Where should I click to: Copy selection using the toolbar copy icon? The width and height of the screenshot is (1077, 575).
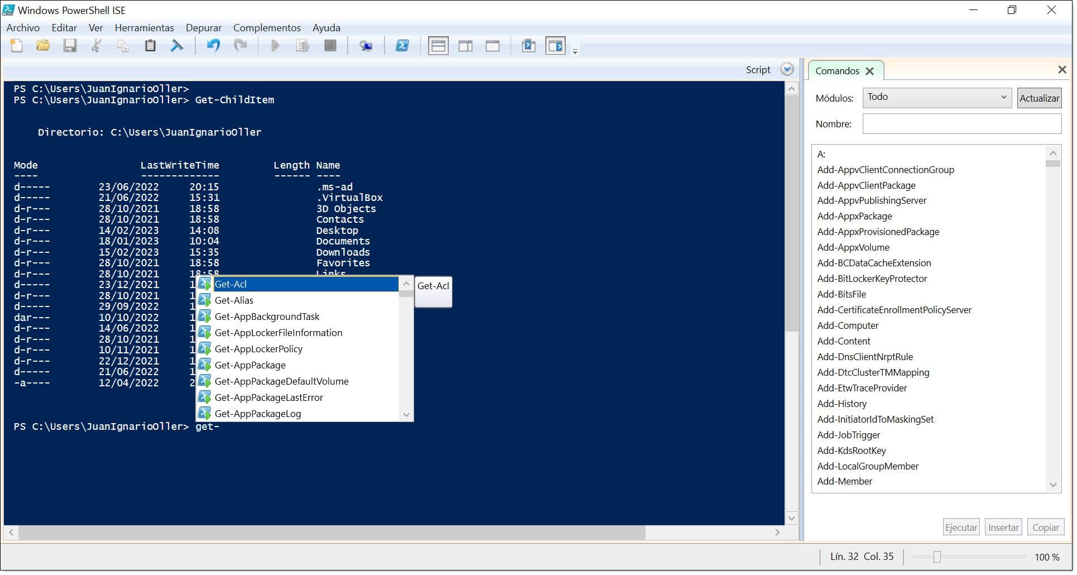click(x=123, y=46)
